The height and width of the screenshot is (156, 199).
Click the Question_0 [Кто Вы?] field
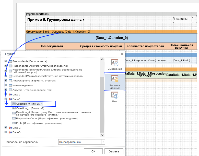(x=29, y=104)
